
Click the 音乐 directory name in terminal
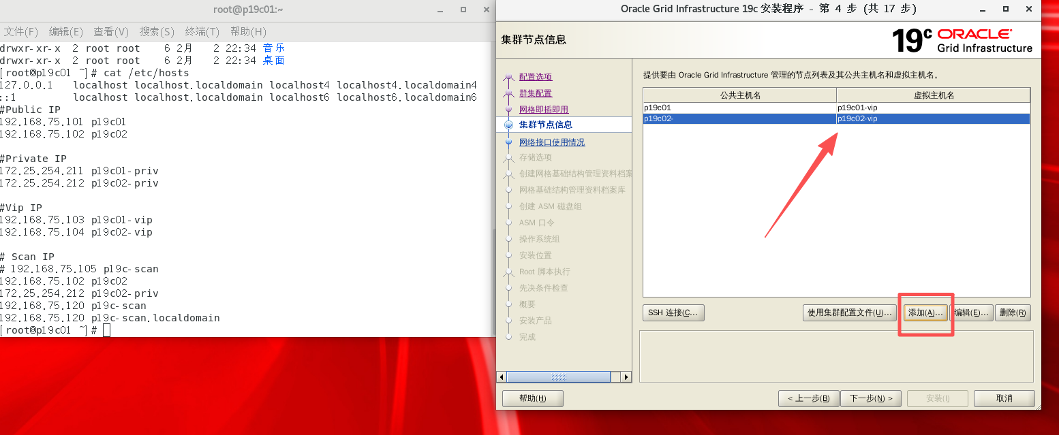pos(274,48)
